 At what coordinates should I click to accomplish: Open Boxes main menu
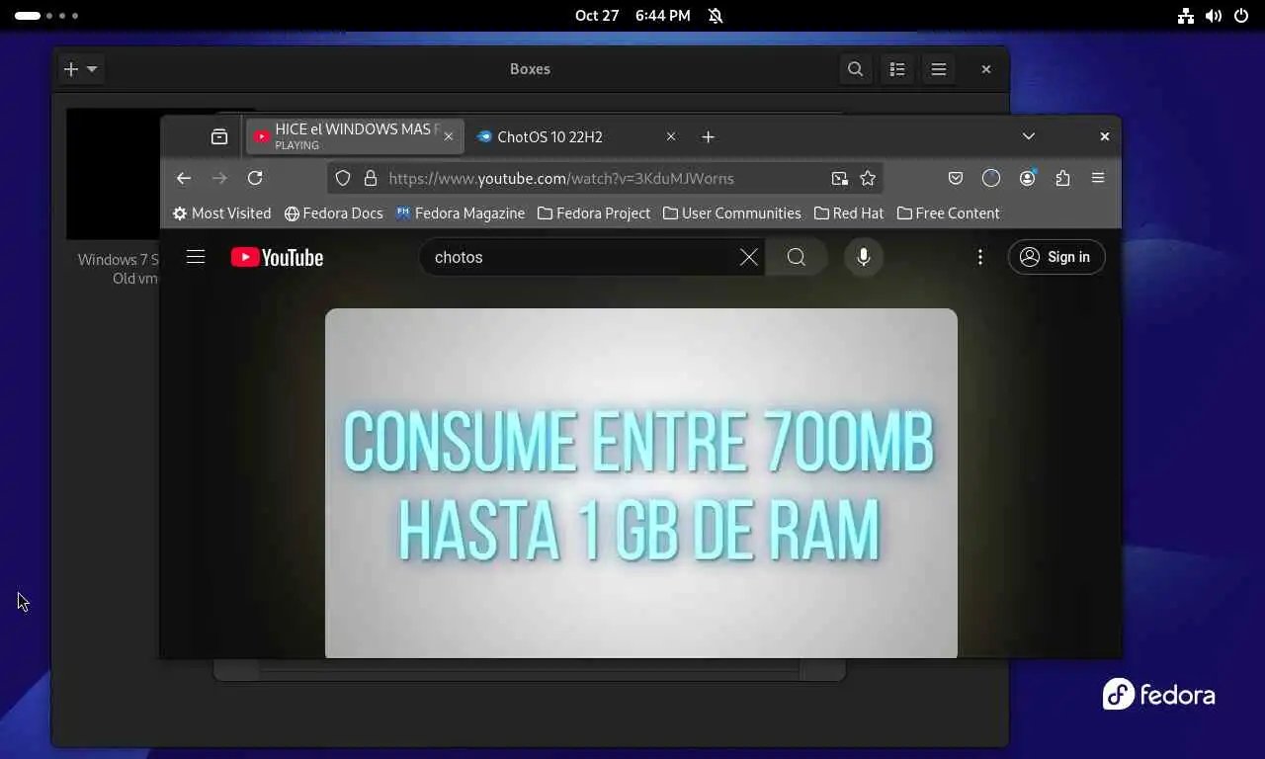(939, 69)
